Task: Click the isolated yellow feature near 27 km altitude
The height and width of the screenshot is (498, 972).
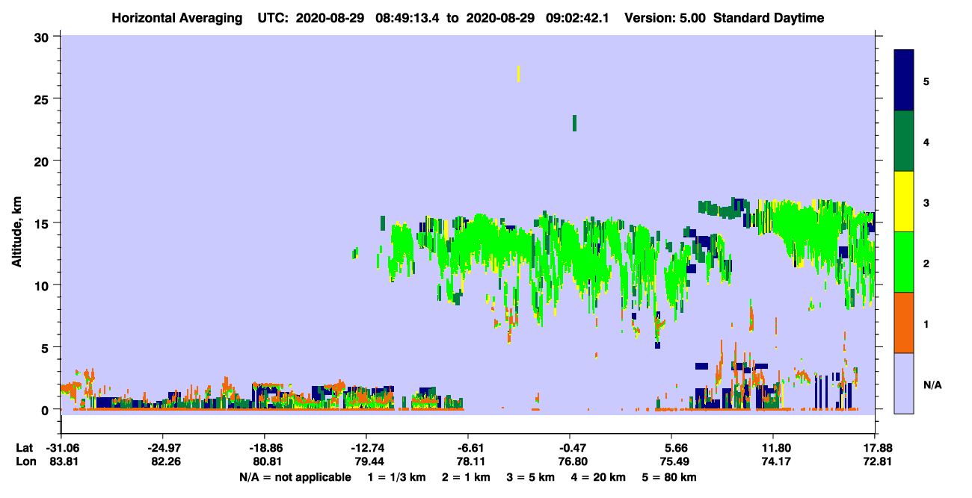Action: [x=519, y=73]
